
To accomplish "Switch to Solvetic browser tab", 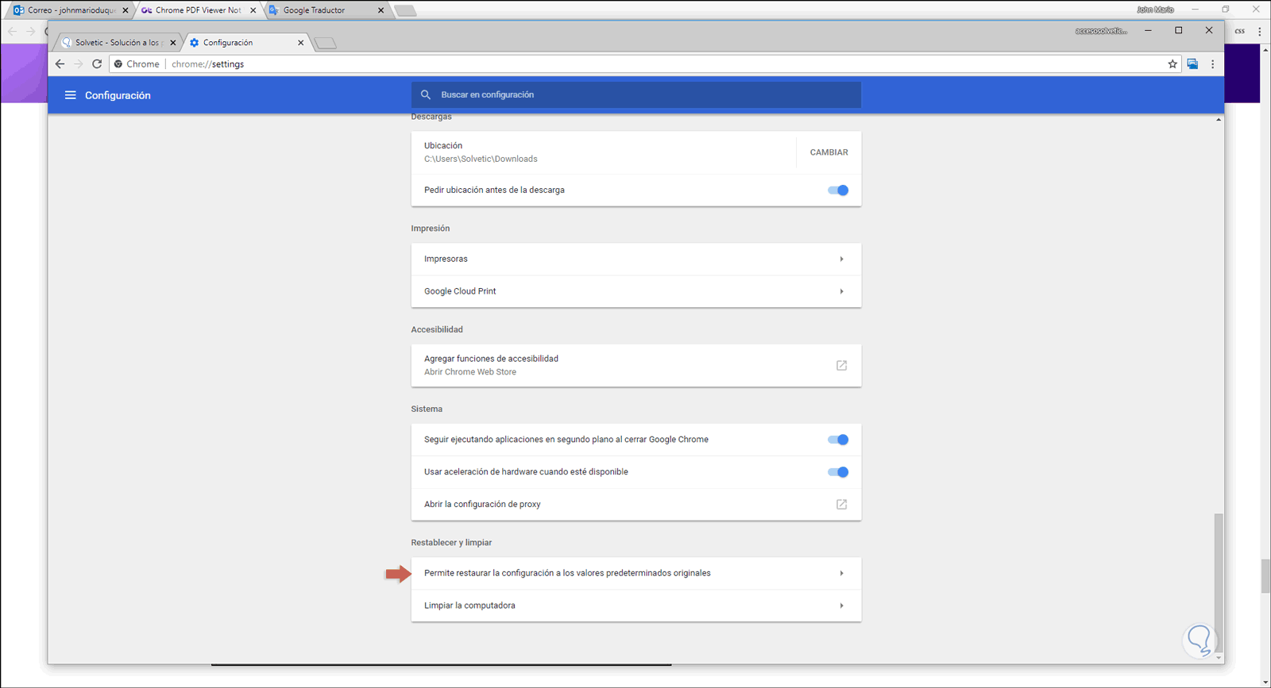I will 116,43.
